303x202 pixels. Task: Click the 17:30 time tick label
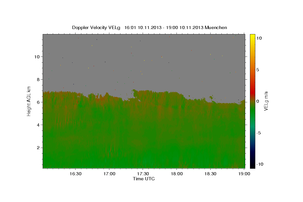(x=143, y=174)
